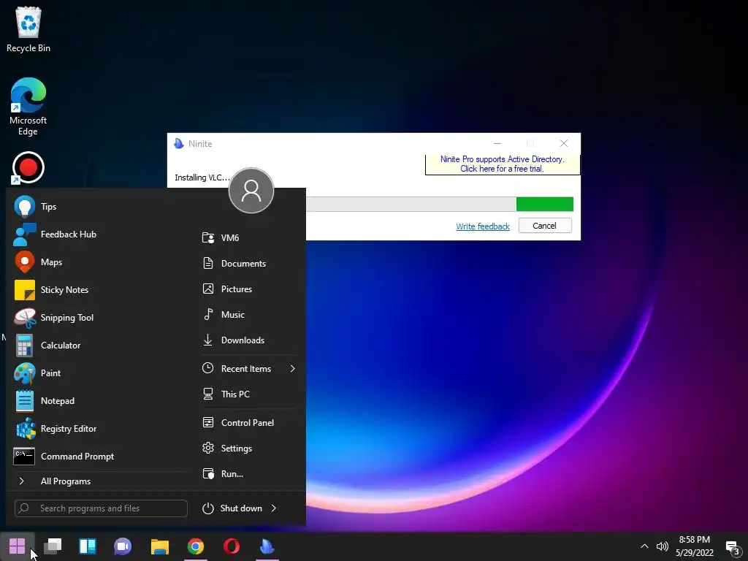The height and width of the screenshot is (561, 748).
Task: Click Ninite Pro free trial banner
Action: pos(503,164)
